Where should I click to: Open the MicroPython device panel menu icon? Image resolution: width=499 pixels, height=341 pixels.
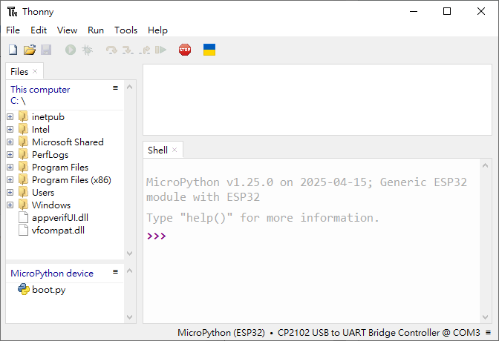tap(116, 272)
